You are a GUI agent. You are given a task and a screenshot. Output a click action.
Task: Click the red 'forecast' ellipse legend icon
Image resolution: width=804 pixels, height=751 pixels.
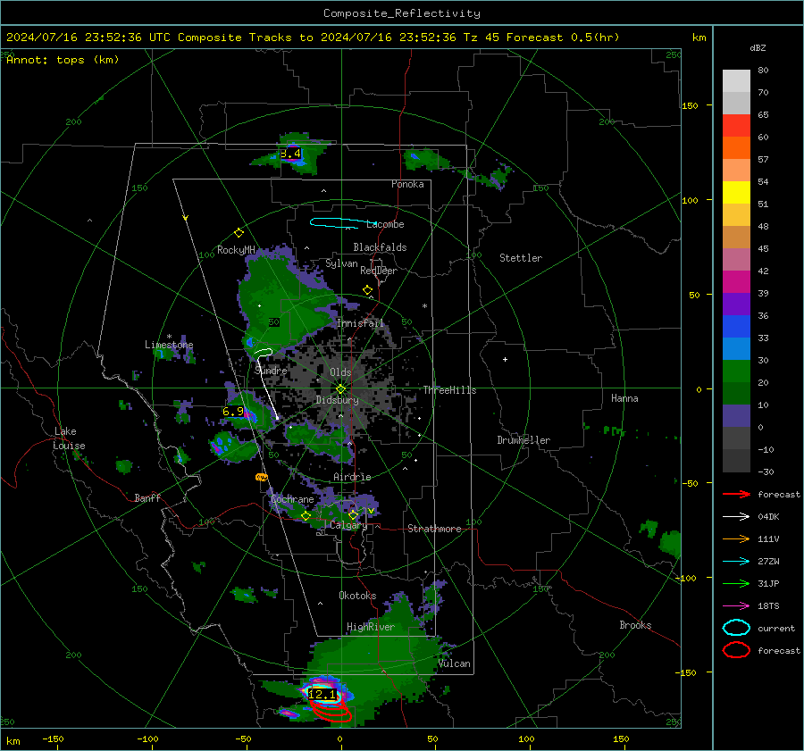pyautogui.click(x=736, y=650)
